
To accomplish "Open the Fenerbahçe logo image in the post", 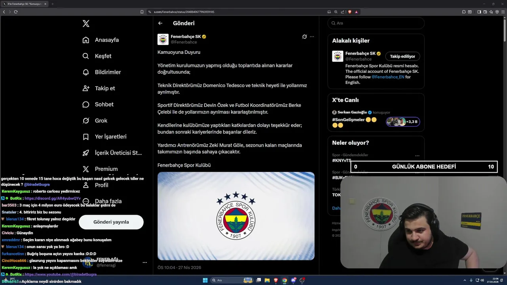I will pyautogui.click(x=236, y=216).
